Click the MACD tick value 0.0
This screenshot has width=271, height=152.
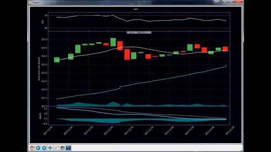point(45,119)
